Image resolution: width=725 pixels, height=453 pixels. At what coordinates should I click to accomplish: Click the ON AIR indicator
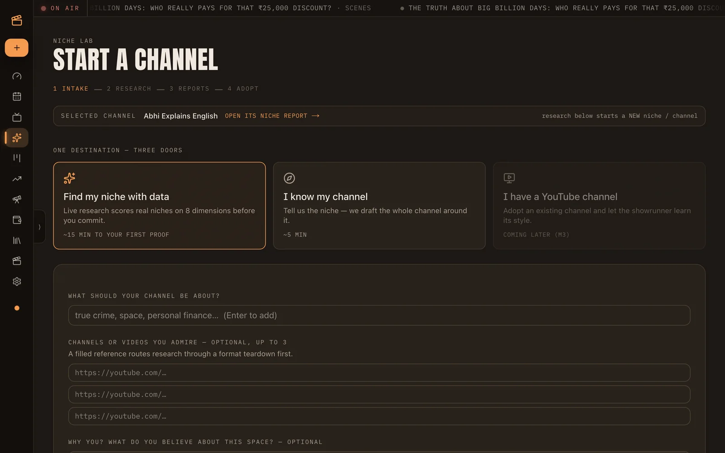(x=60, y=8)
